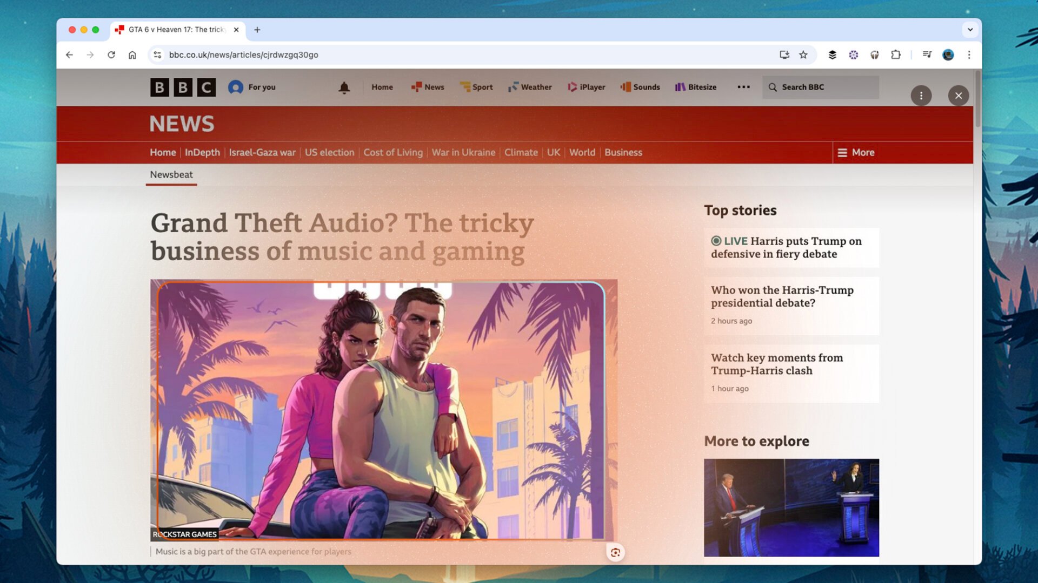Screen dimensions: 1038x583
Task: Click the Search BBC magnifying glass icon
Action: (774, 87)
